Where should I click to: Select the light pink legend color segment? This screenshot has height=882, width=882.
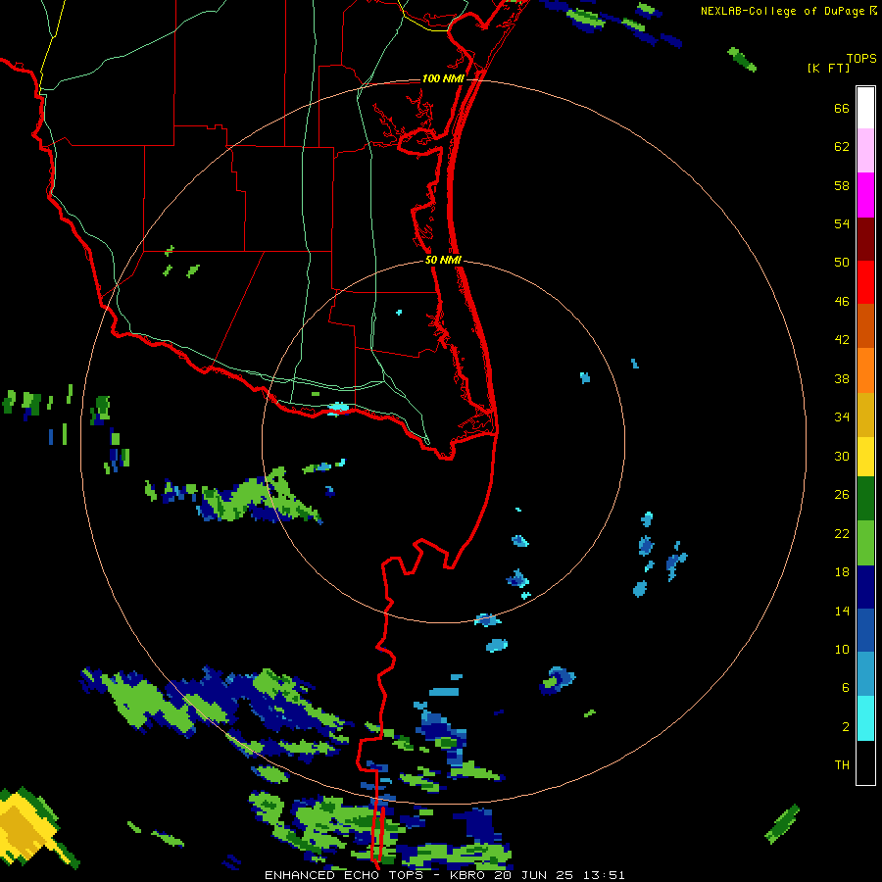(x=865, y=150)
